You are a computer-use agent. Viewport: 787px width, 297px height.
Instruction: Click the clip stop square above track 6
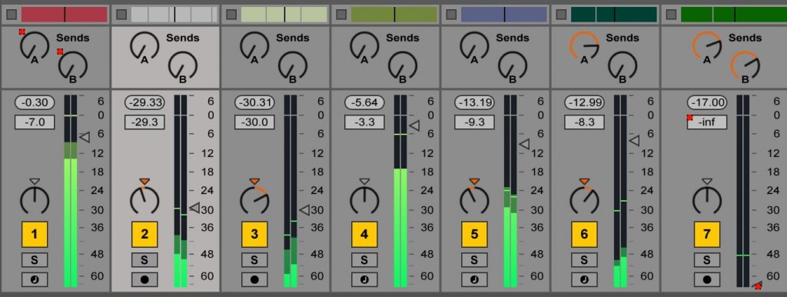click(561, 15)
